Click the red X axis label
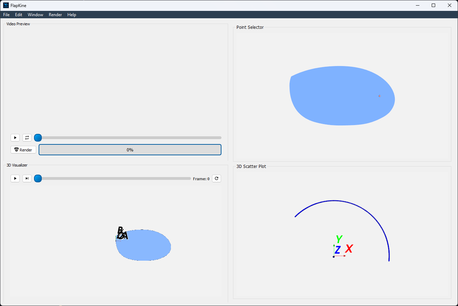Image resolution: width=458 pixels, height=306 pixels. [x=349, y=249]
